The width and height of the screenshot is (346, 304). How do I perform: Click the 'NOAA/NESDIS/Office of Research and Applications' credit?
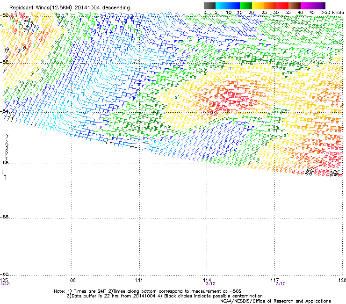(275, 301)
